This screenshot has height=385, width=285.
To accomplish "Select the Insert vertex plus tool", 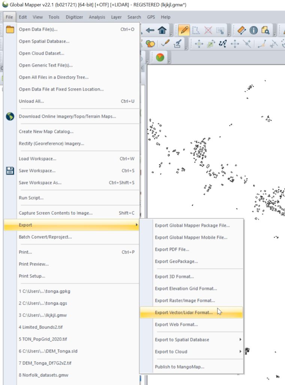I will [x=247, y=44].
